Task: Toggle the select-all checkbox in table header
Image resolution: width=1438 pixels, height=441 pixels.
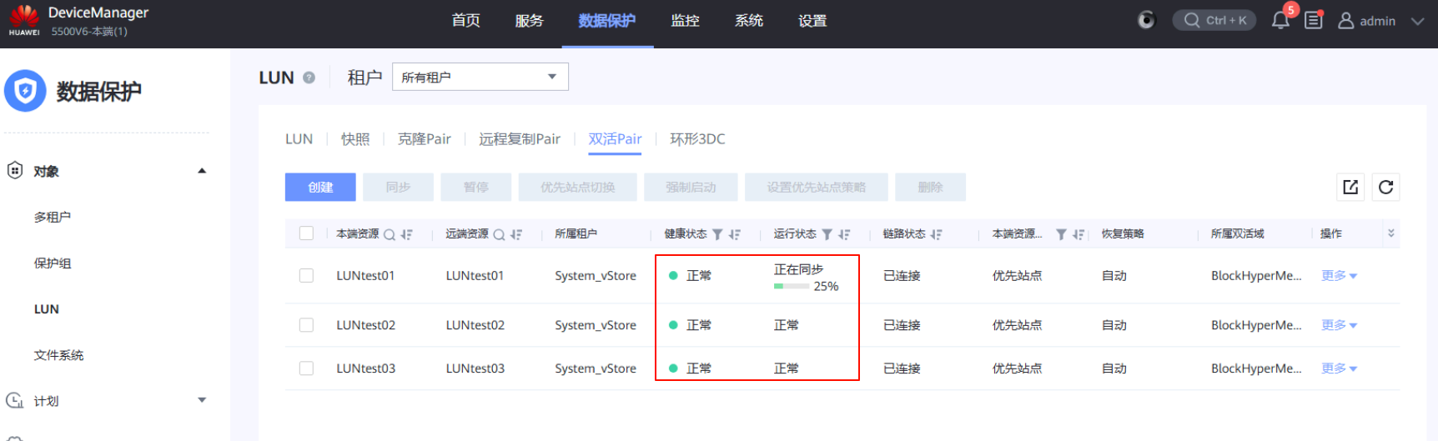Action: tap(306, 233)
